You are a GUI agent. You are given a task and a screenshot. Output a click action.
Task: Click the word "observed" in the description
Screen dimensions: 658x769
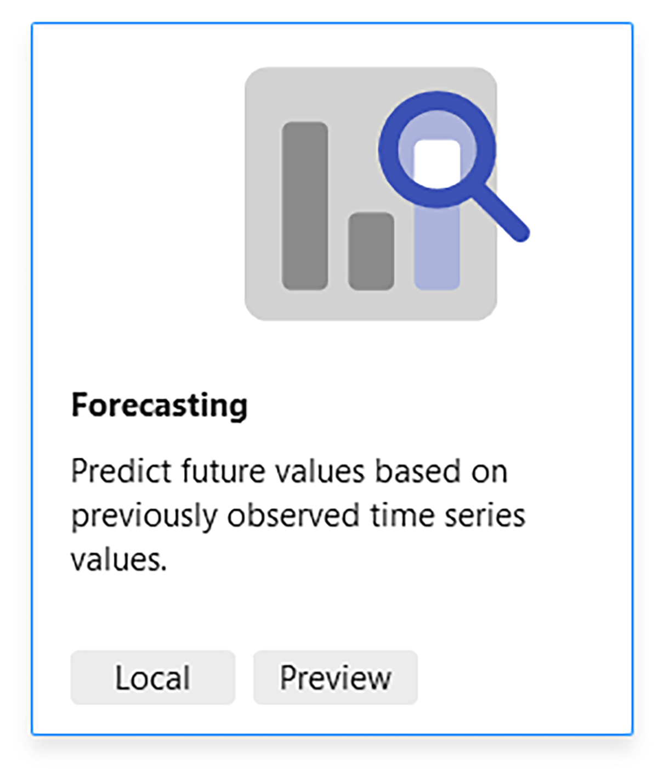pyautogui.click(x=293, y=516)
